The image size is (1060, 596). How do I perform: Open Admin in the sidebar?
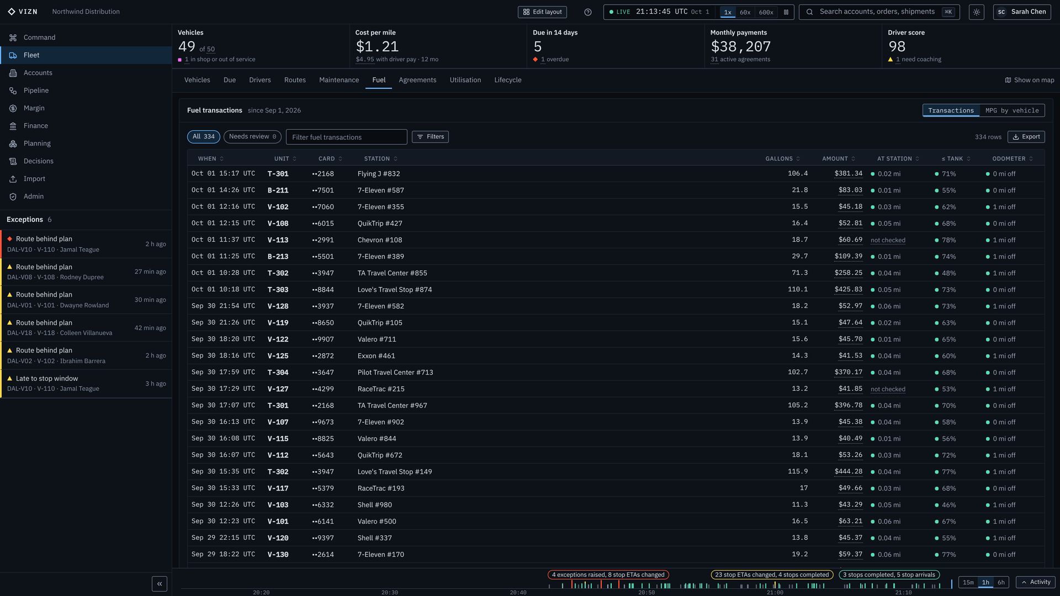coord(86,196)
